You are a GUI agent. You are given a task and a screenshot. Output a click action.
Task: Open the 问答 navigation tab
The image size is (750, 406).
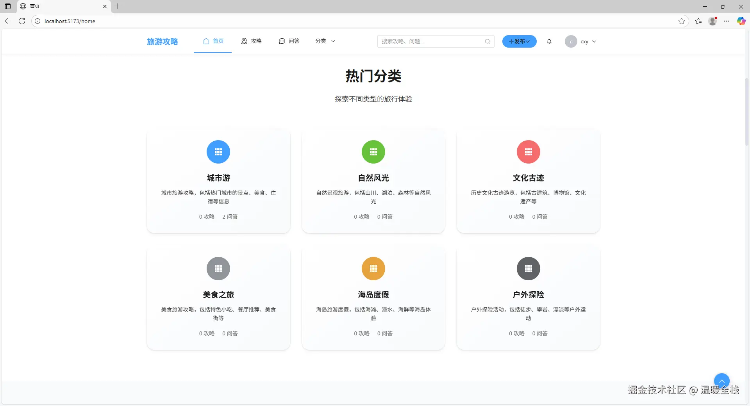[x=289, y=41]
